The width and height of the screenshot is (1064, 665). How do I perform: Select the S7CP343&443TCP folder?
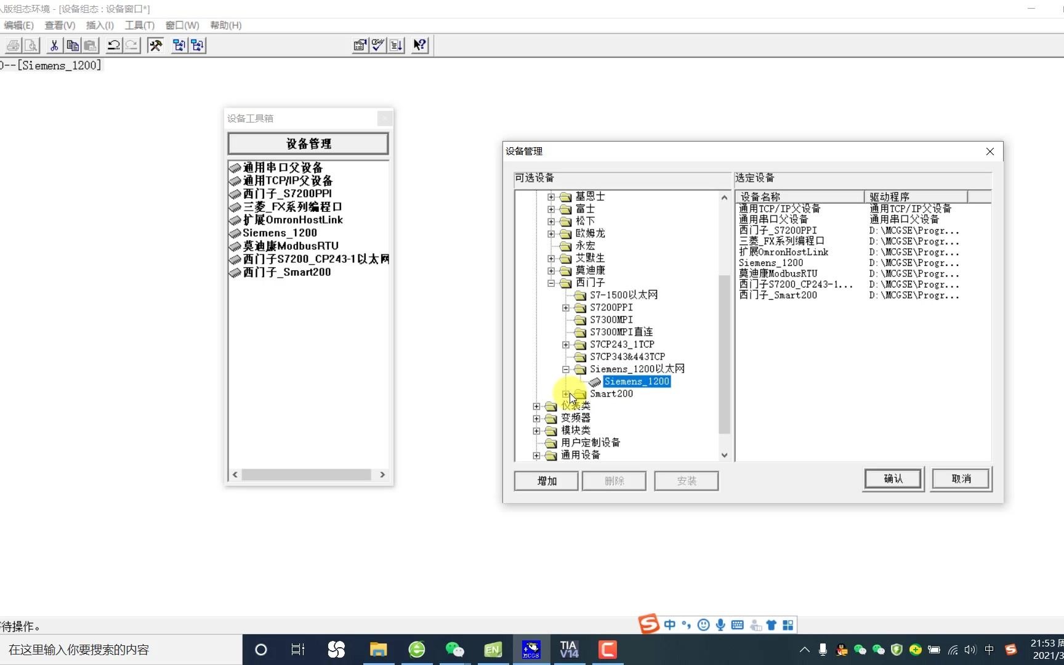[x=627, y=357]
